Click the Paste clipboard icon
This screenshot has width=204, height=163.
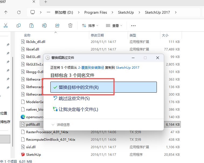32,26
